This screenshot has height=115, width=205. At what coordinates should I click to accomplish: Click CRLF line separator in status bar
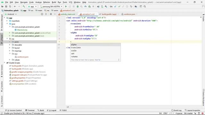click(x=165, y=113)
